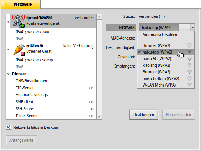The image size is (201, 151).
Task: Select the Ethernet cable icon for rtl81xx/0
Action: coord(19,50)
